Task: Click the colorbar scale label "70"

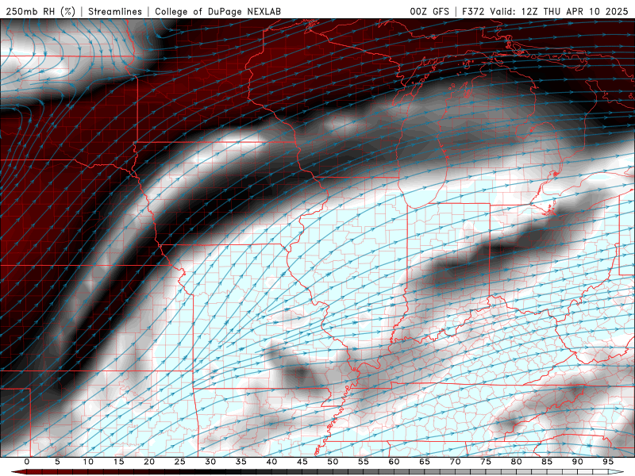Action: click(455, 462)
